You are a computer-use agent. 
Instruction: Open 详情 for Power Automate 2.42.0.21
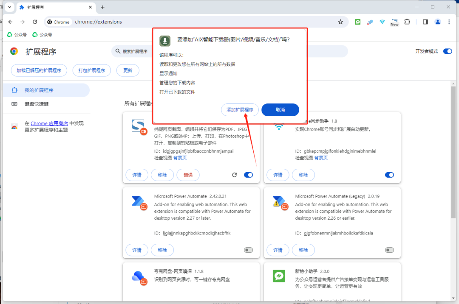pyautogui.click(x=137, y=250)
